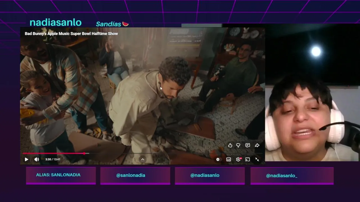Screen dimensions: 360x202
Task: Open the video title link
Action: [71, 34]
